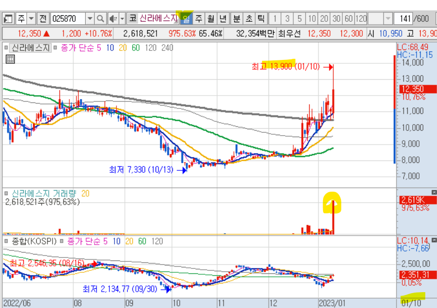Viewport: 437px width, 308px height.
Task: Select the 1 interval button
Action: click(x=275, y=19)
